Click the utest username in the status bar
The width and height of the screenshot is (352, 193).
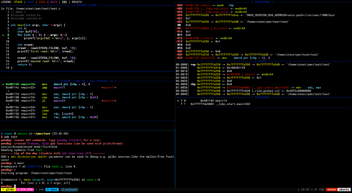[x=331, y=189]
